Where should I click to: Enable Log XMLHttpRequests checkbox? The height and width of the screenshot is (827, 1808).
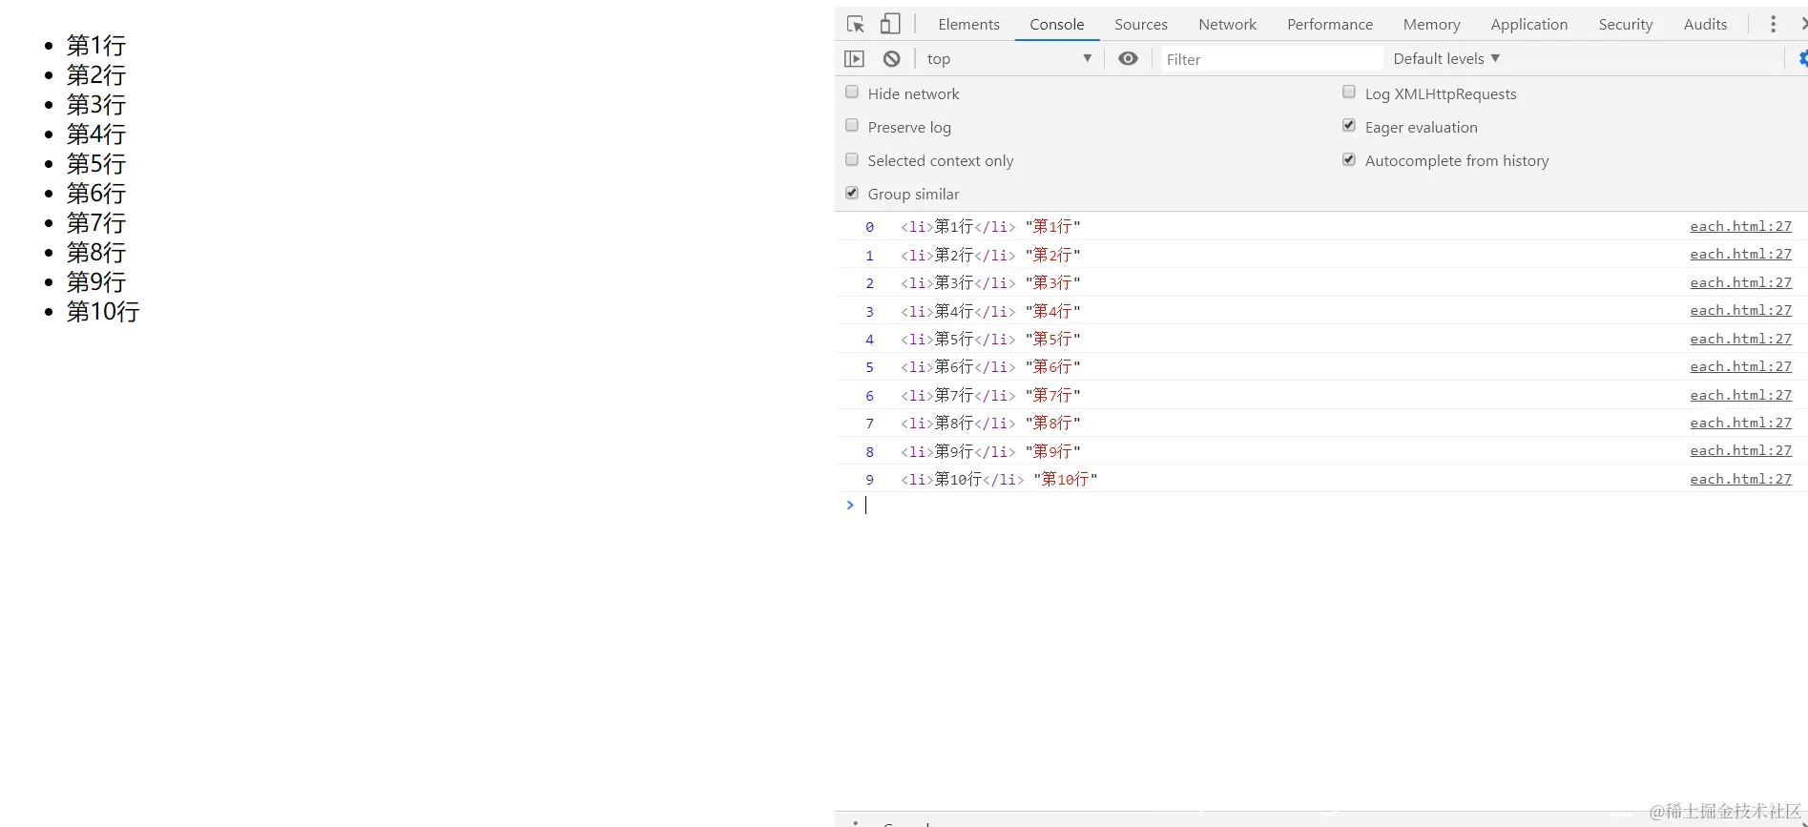[1349, 93]
